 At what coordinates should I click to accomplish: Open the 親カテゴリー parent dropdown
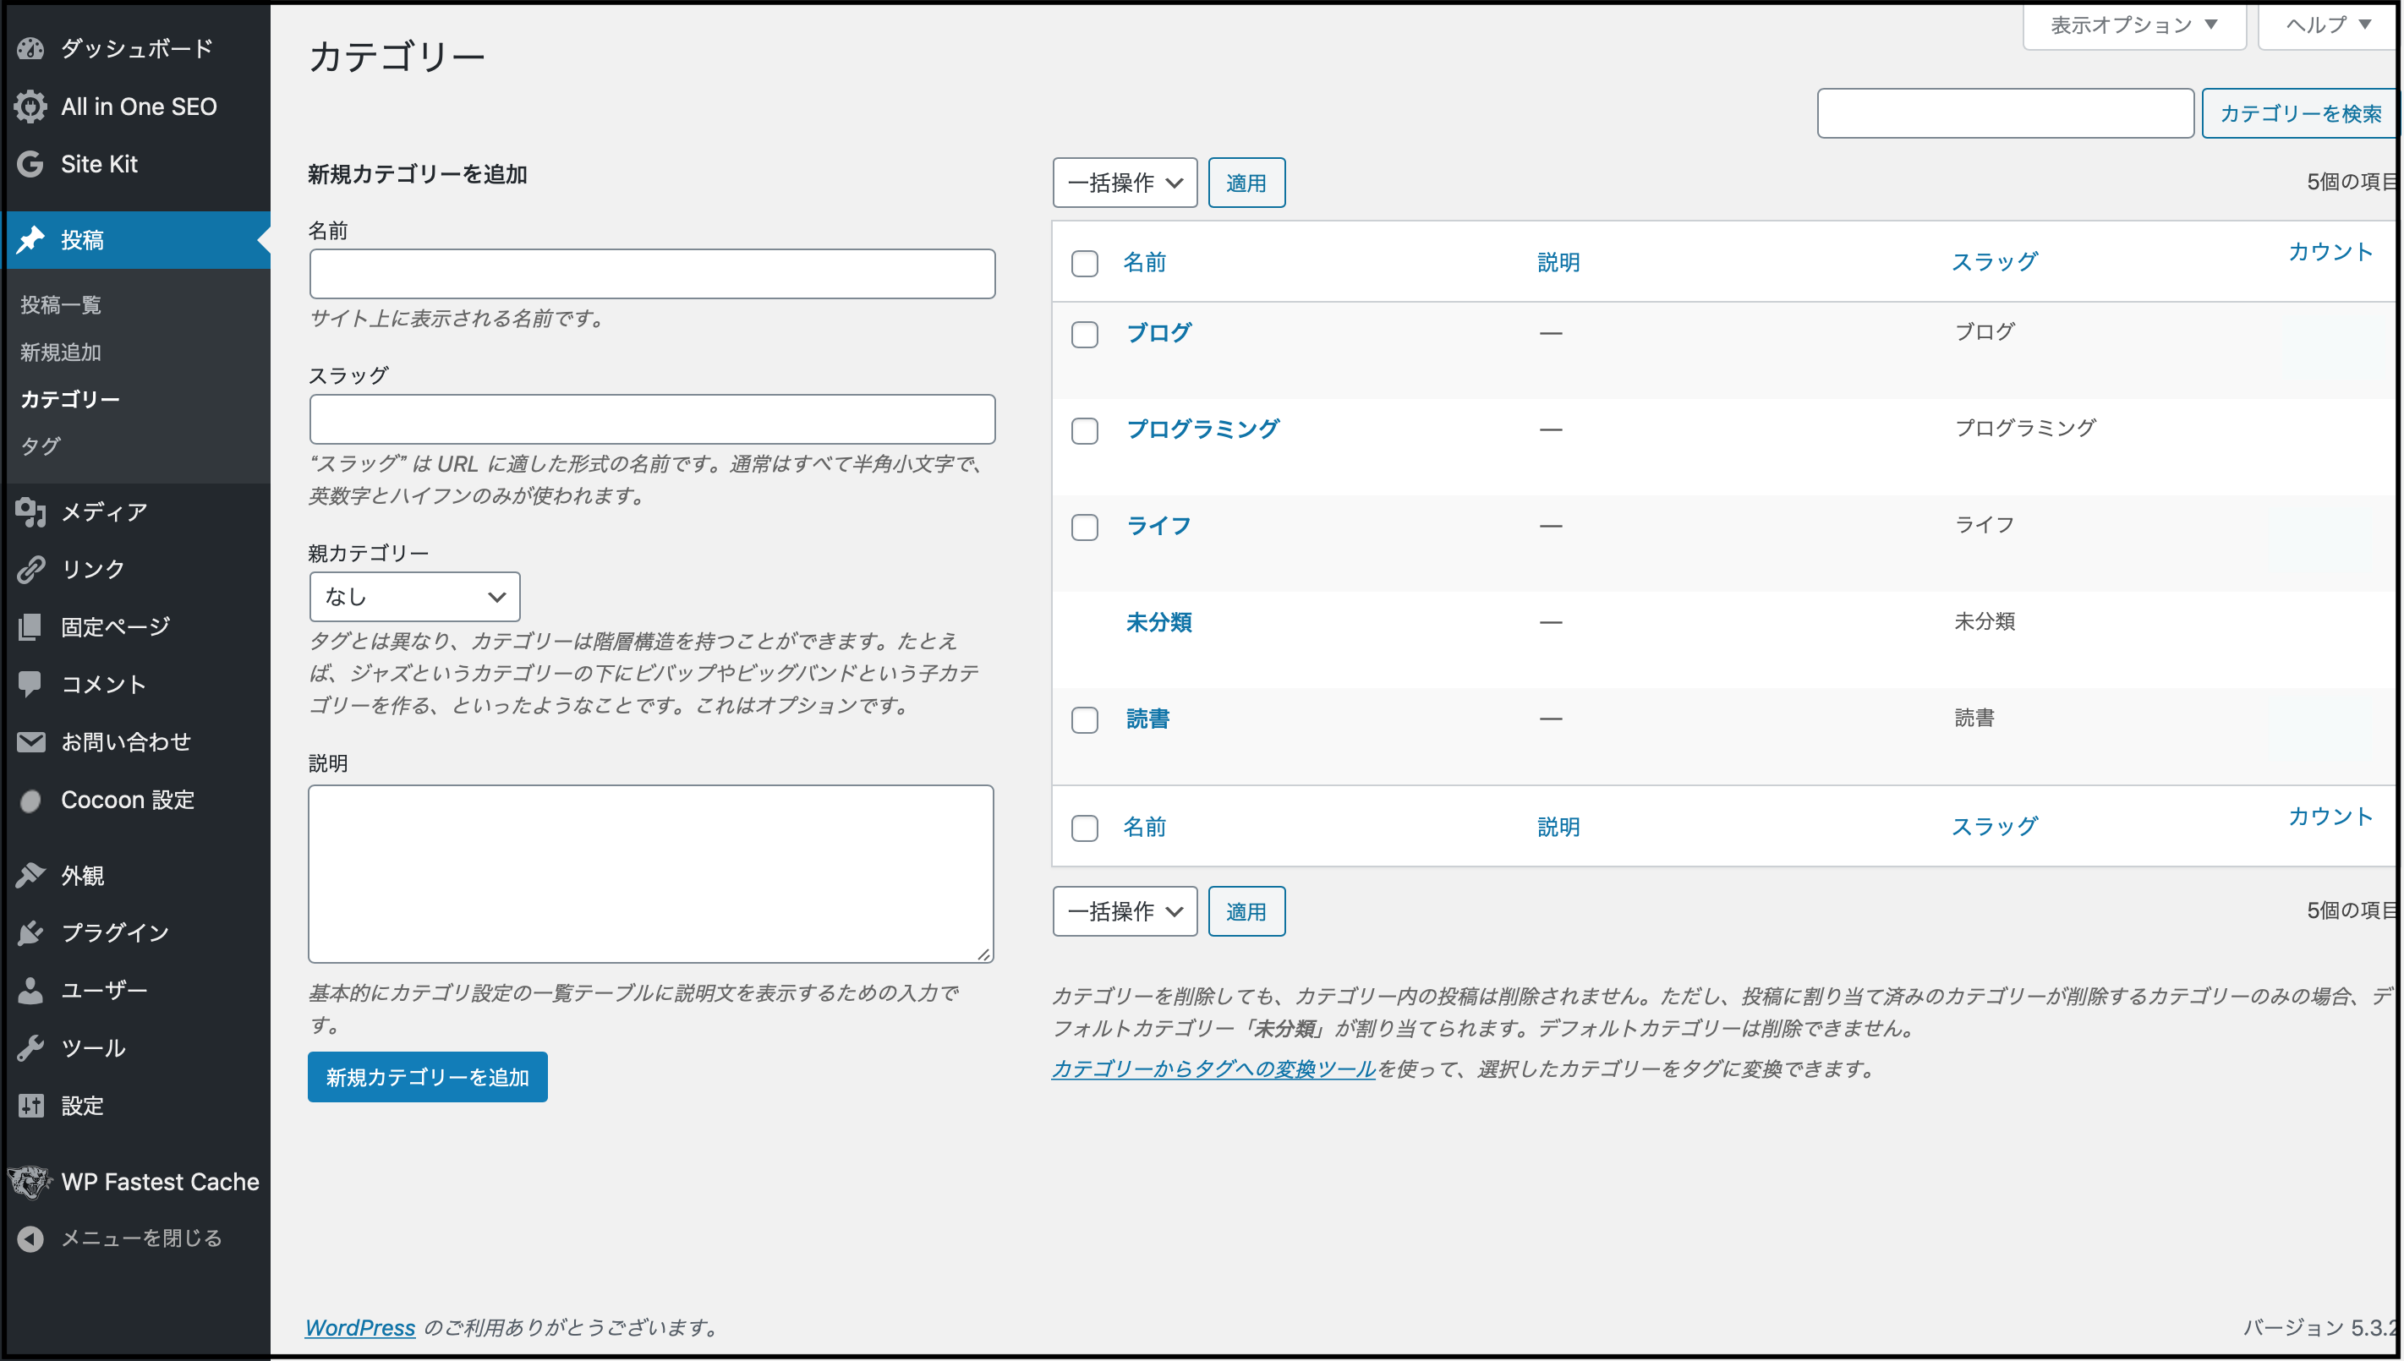[414, 596]
